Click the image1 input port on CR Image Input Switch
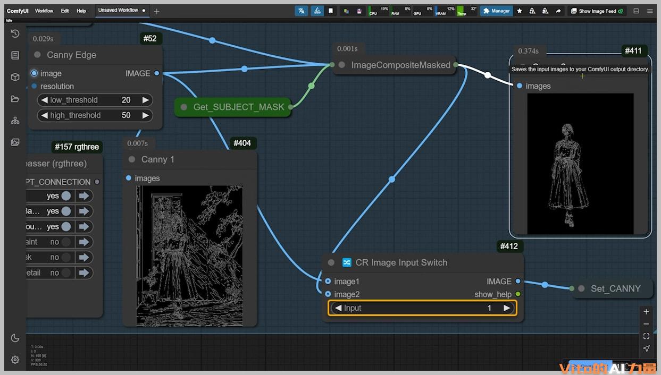 pos(328,282)
